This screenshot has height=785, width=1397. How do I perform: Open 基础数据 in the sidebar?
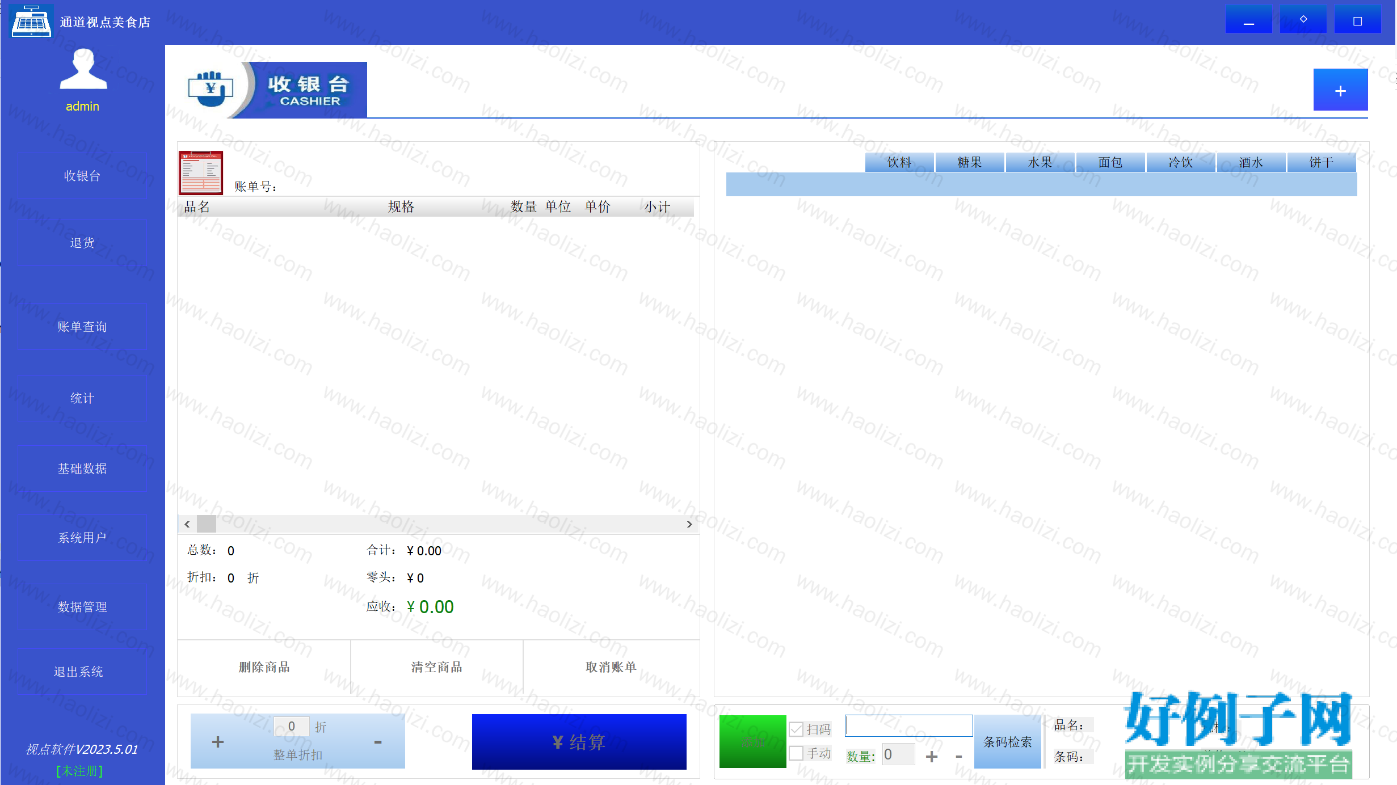[x=82, y=469]
